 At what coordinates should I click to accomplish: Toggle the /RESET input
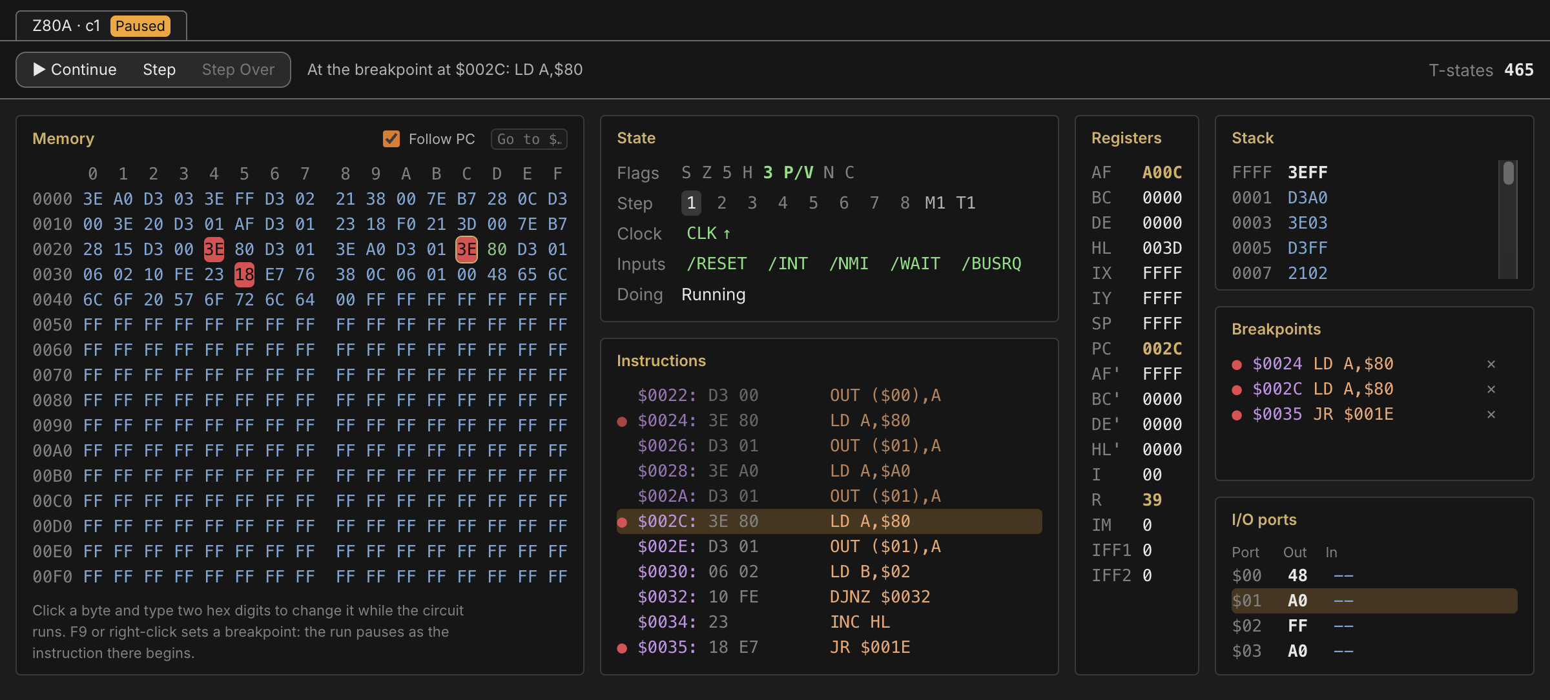tap(716, 263)
